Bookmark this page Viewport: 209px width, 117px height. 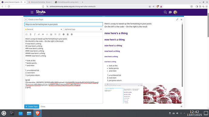point(43,7)
